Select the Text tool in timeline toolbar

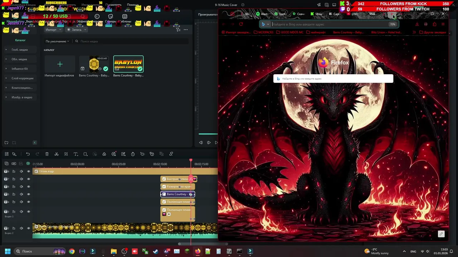coord(75,154)
